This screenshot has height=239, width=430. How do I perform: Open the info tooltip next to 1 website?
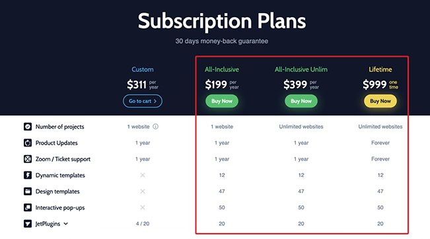pyautogui.click(x=155, y=127)
